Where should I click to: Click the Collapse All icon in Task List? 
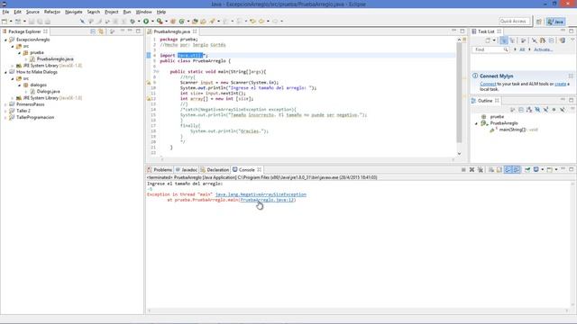coord(551,40)
